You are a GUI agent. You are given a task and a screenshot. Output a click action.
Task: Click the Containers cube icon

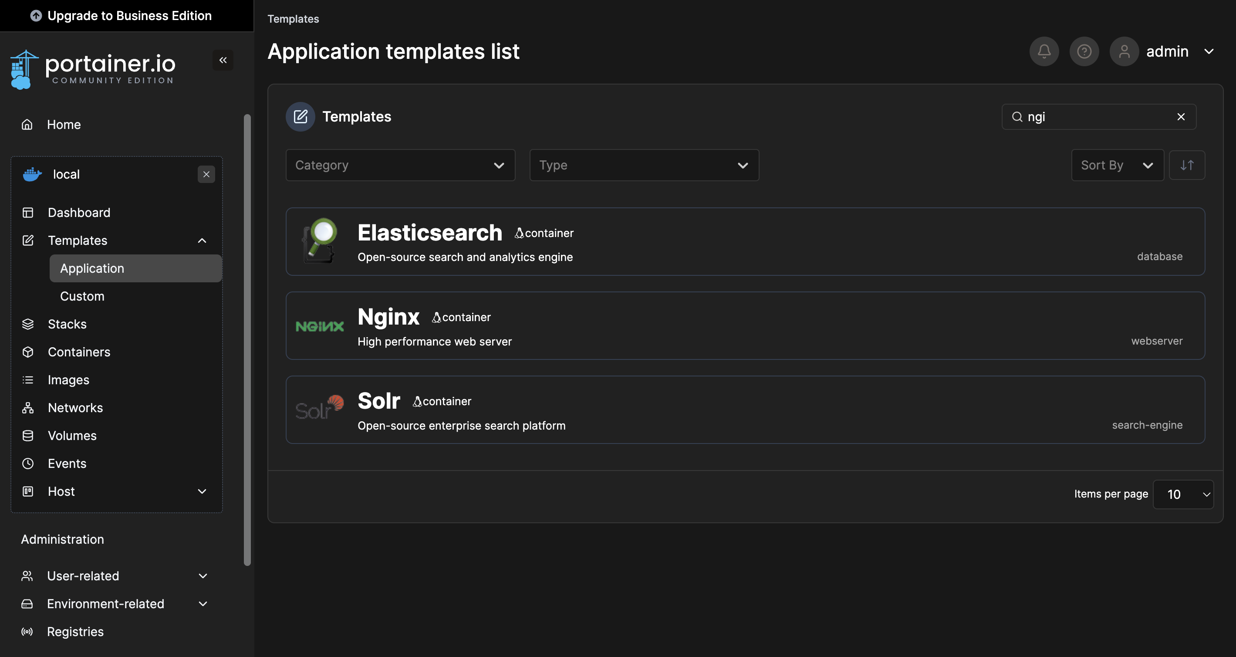pyautogui.click(x=28, y=352)
